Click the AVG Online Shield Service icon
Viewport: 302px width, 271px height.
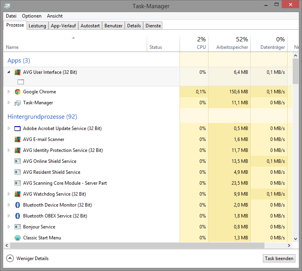point(18,161)
